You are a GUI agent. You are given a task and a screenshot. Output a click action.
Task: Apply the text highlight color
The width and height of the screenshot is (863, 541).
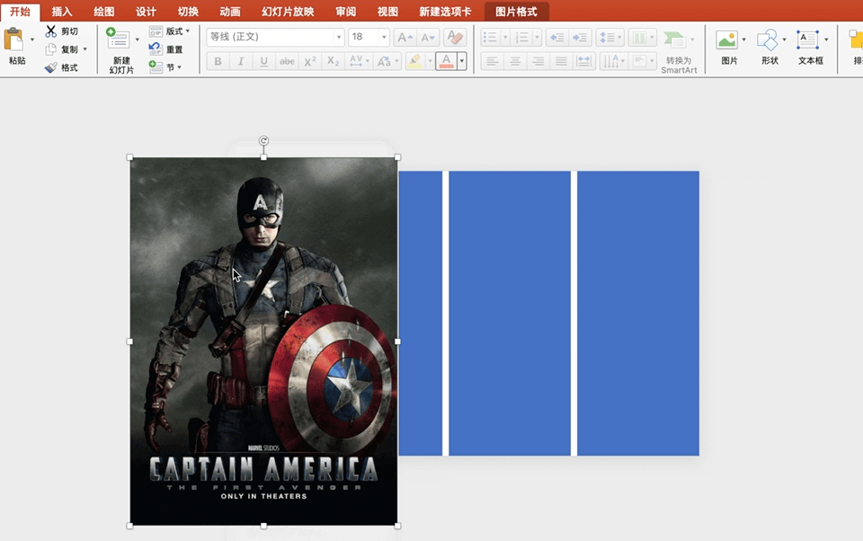coord(415,61)
